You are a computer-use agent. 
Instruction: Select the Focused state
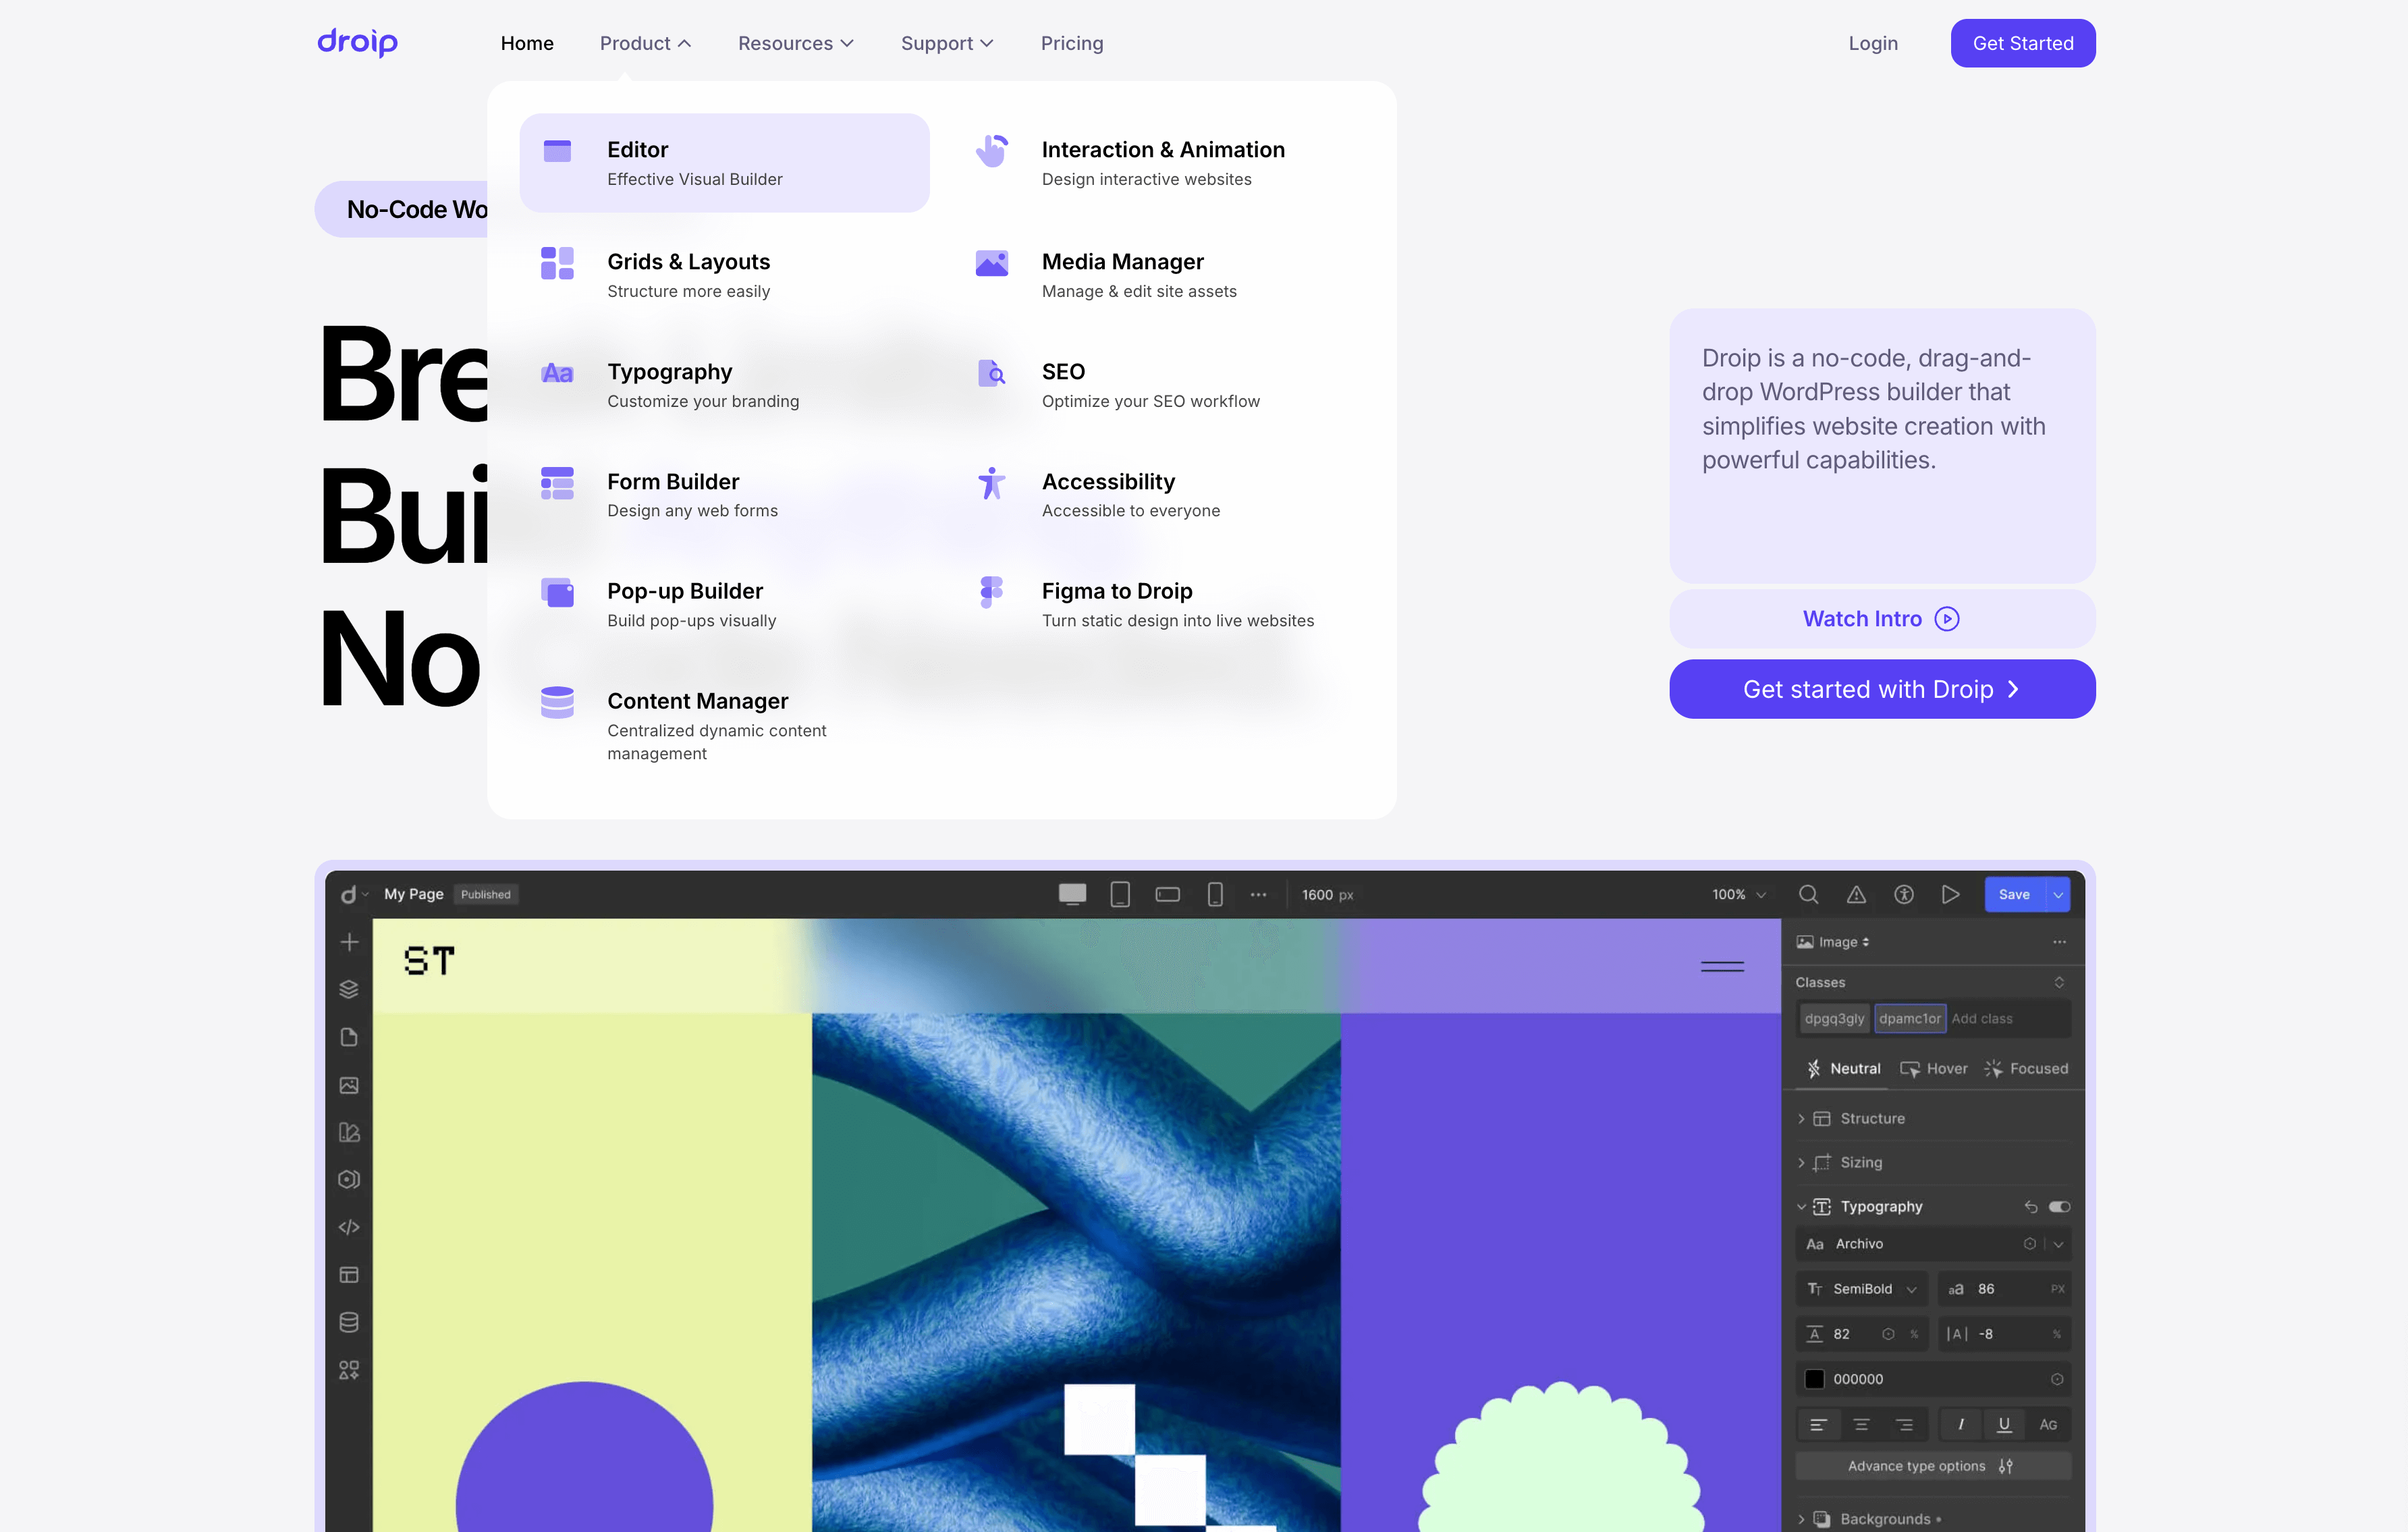[2026, 1068]
